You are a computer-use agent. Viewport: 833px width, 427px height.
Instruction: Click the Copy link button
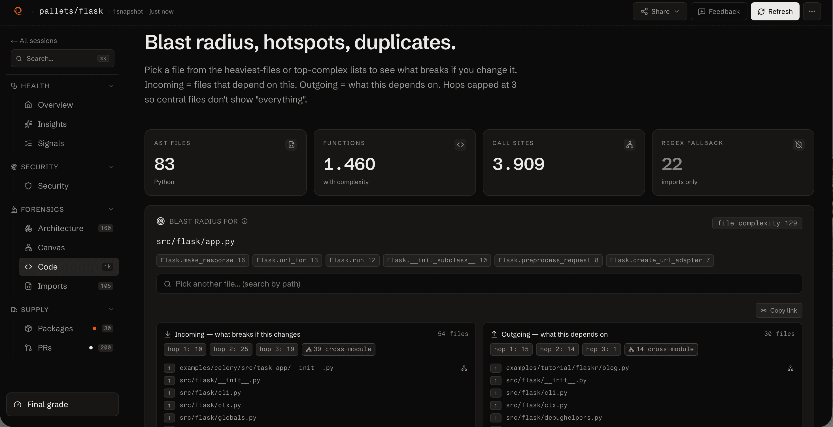(779, 310)
